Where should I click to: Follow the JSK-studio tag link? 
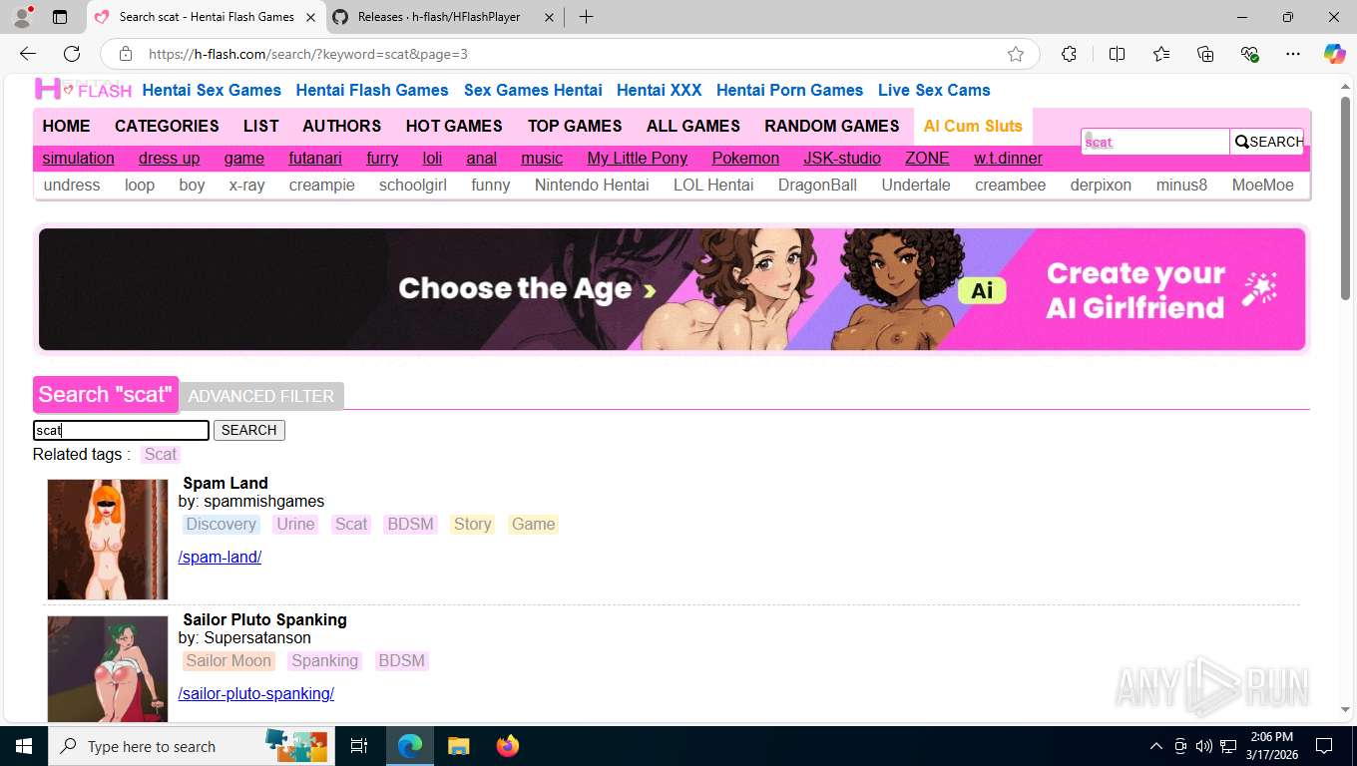pyautogui.click(x=842, y=158)
